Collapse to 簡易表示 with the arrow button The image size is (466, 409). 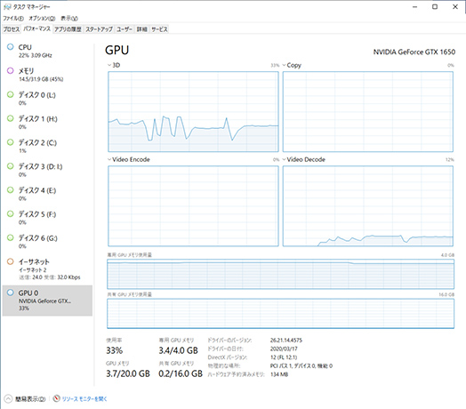tap(8, 398)
